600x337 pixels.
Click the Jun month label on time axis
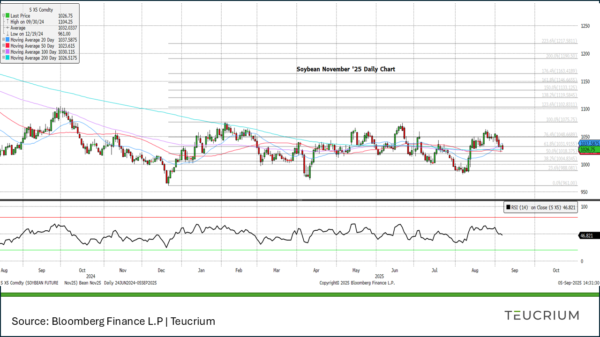click(x=395, y=271)
